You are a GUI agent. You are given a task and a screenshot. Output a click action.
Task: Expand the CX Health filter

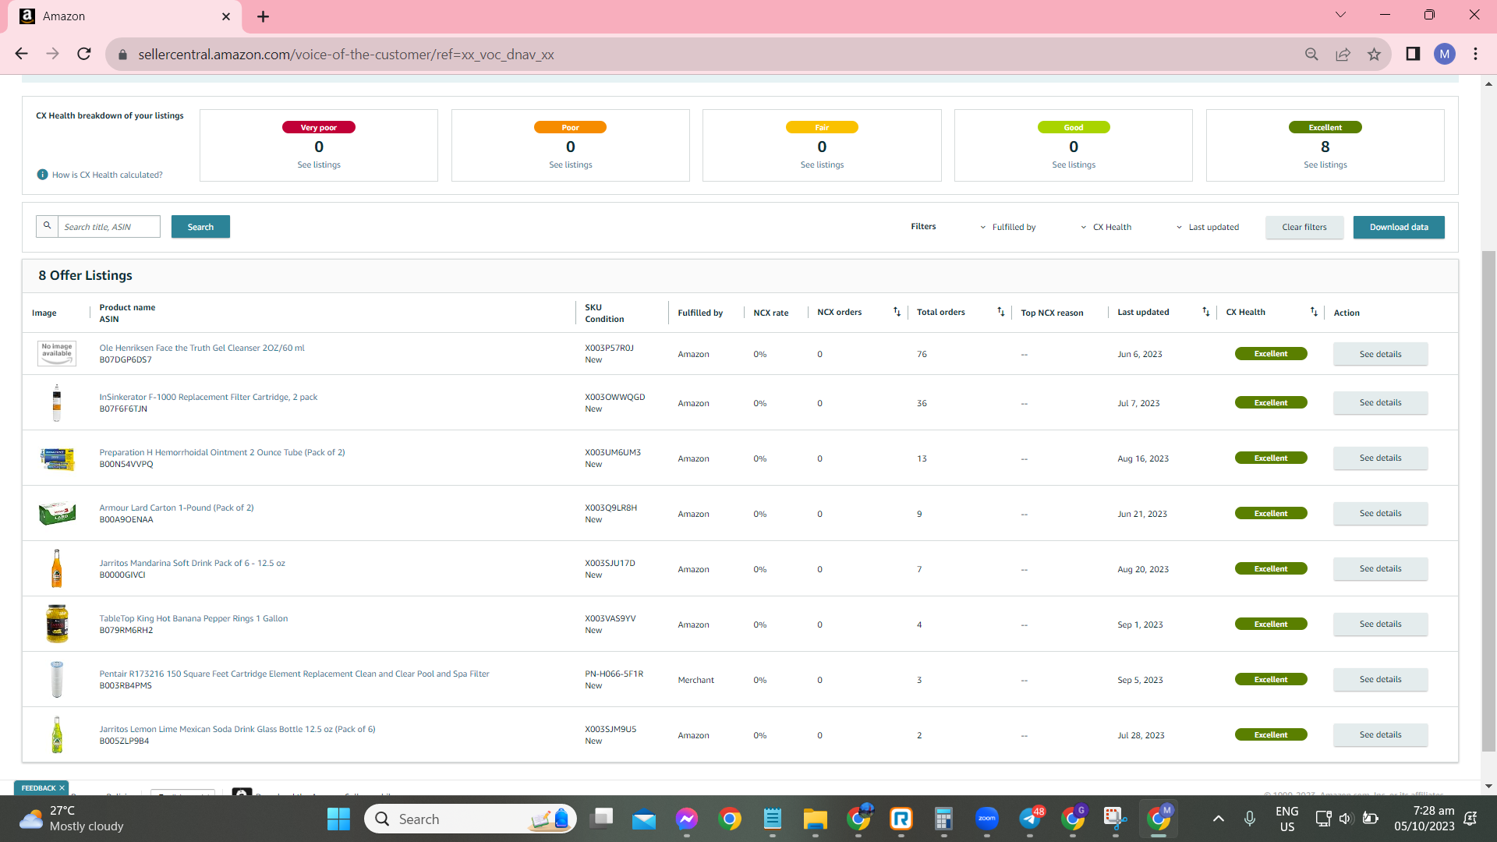[1106, 227]
